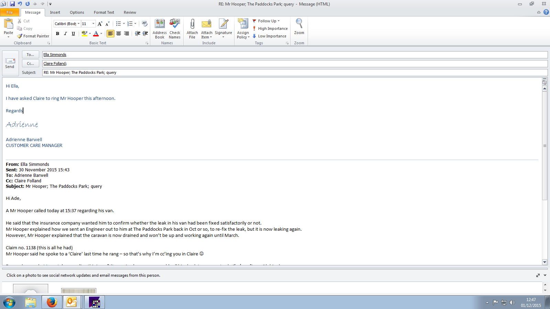Apply the red font color
Viewport: 550px width, 309px height.
point(96,33)
